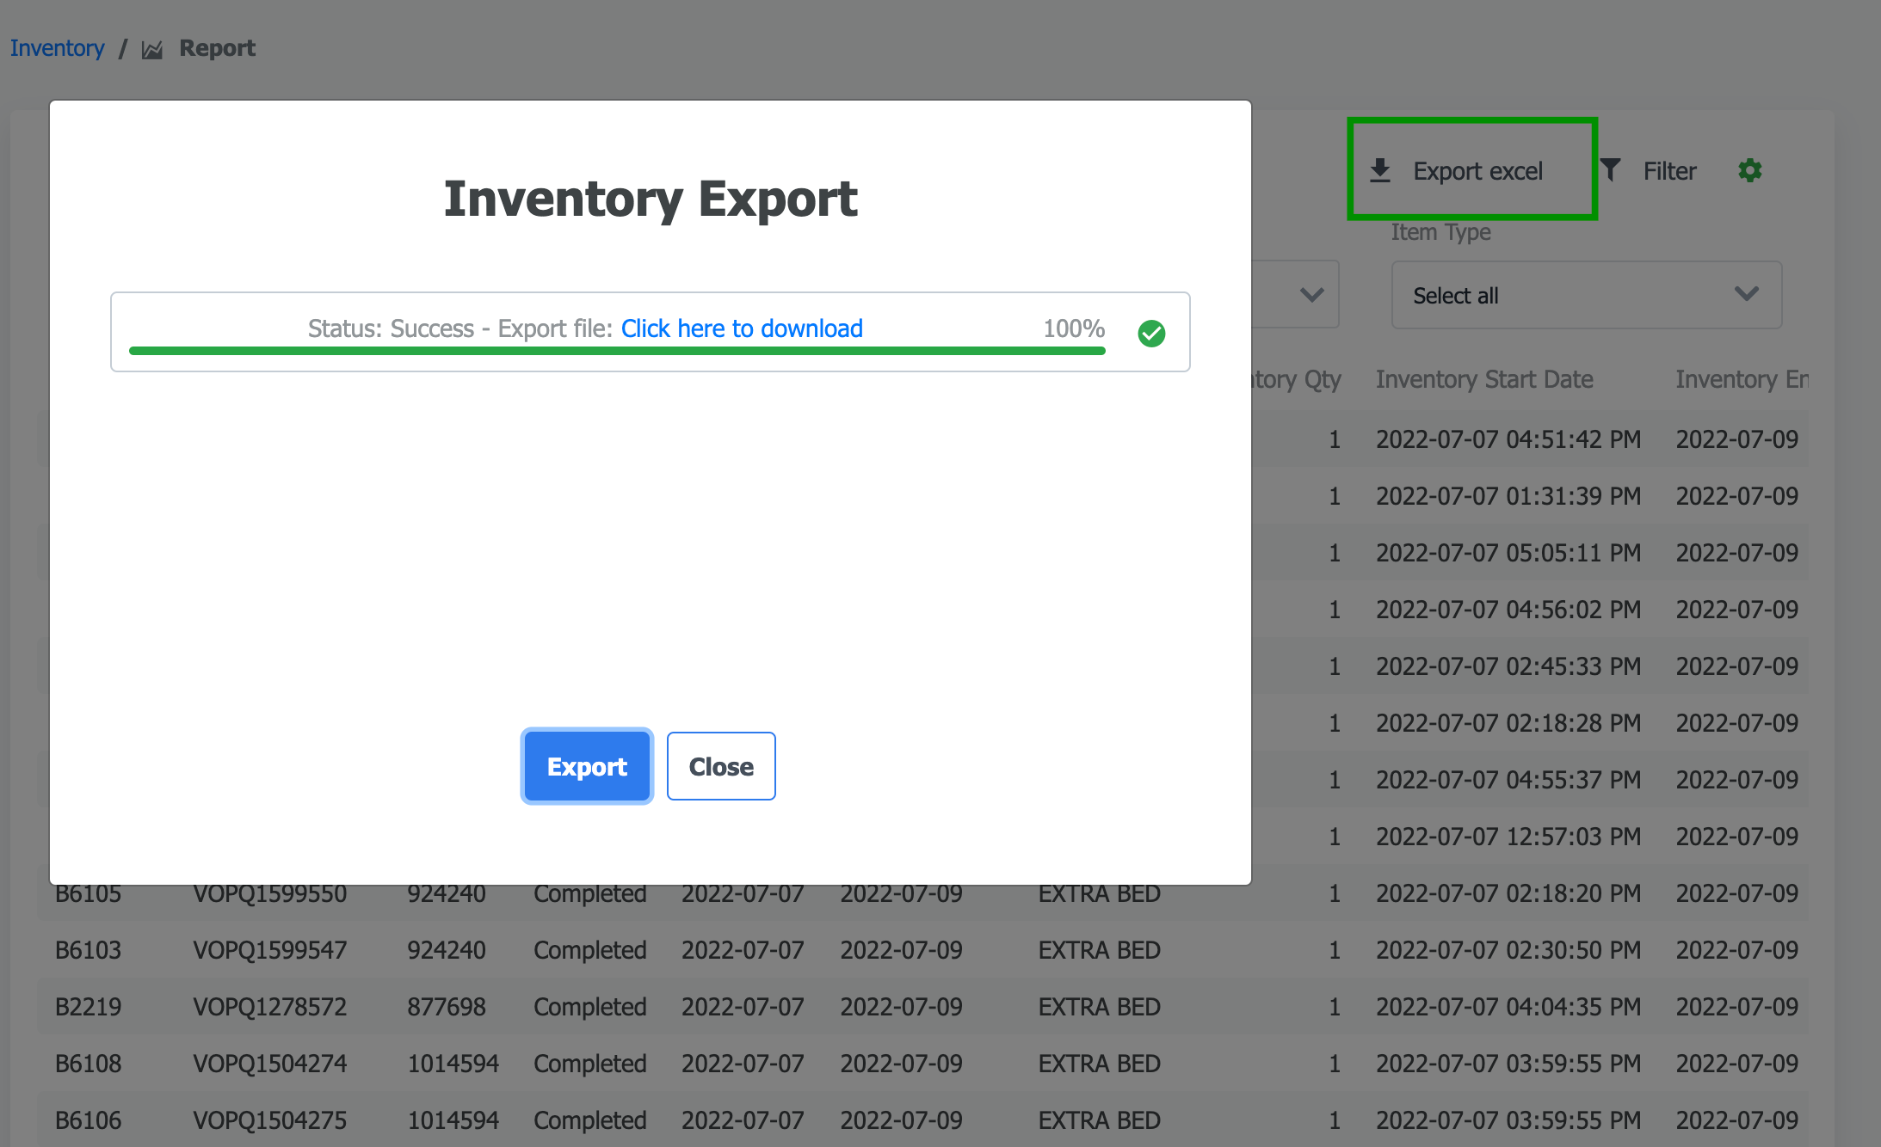1881x1147 pixels.
Task: Open the green gear settings icon
Action: point(1749,170)
